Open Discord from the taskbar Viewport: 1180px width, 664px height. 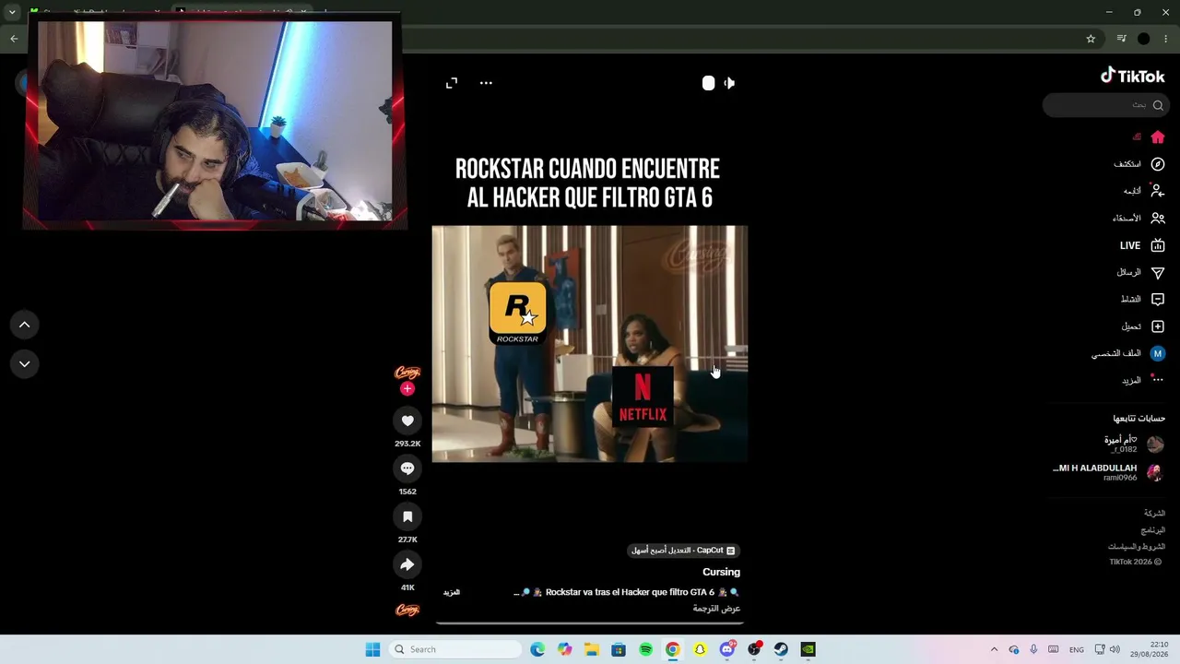727,649
